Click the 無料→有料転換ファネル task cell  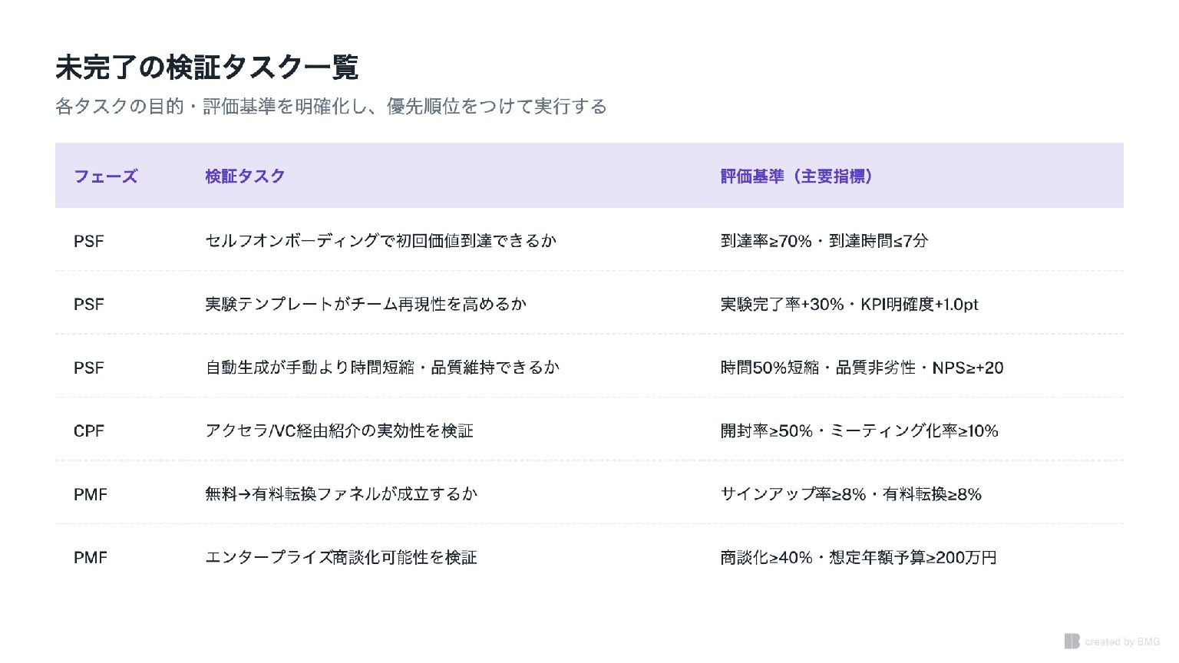tap(341, 494)
